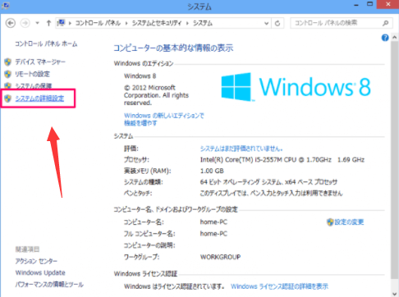Open Windows Update link
This screenshot has height=297, width=399.
(x=40, y=272)
